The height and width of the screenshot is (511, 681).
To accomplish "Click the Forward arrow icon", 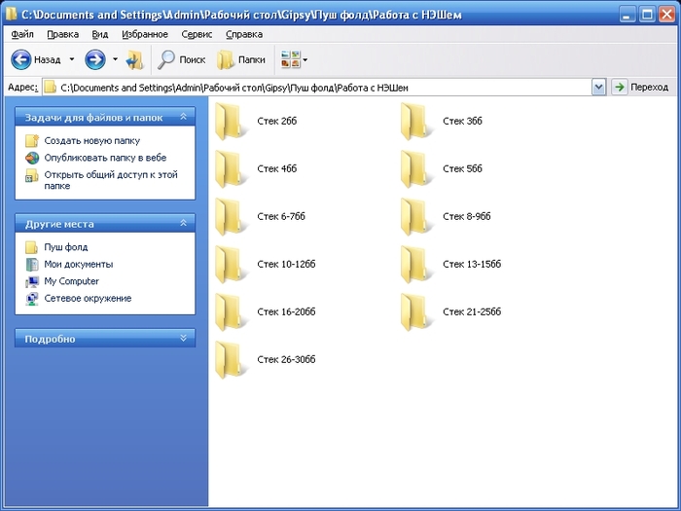I will click(x=95, y=59).
